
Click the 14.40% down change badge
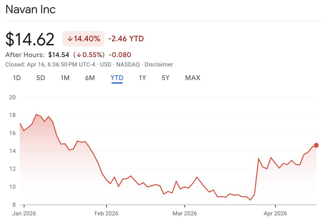coord(83,39)
